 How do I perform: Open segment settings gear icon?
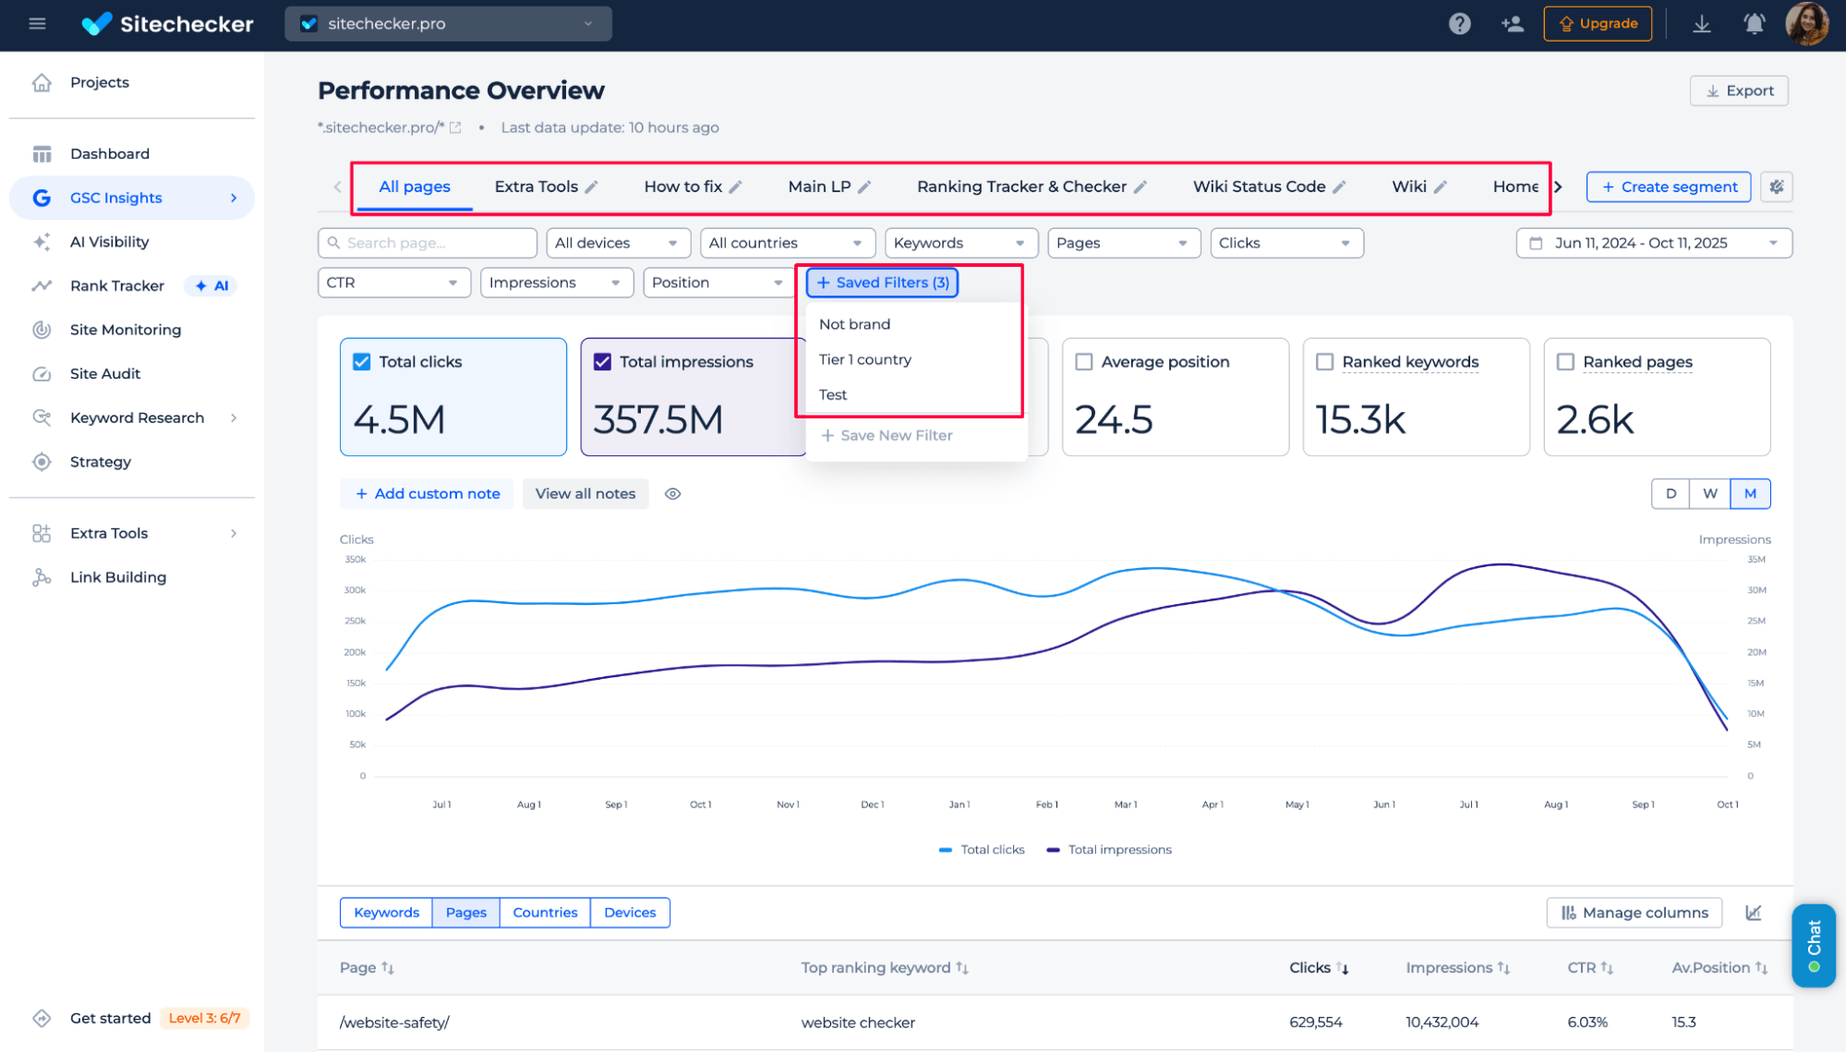click(1777, 187)
